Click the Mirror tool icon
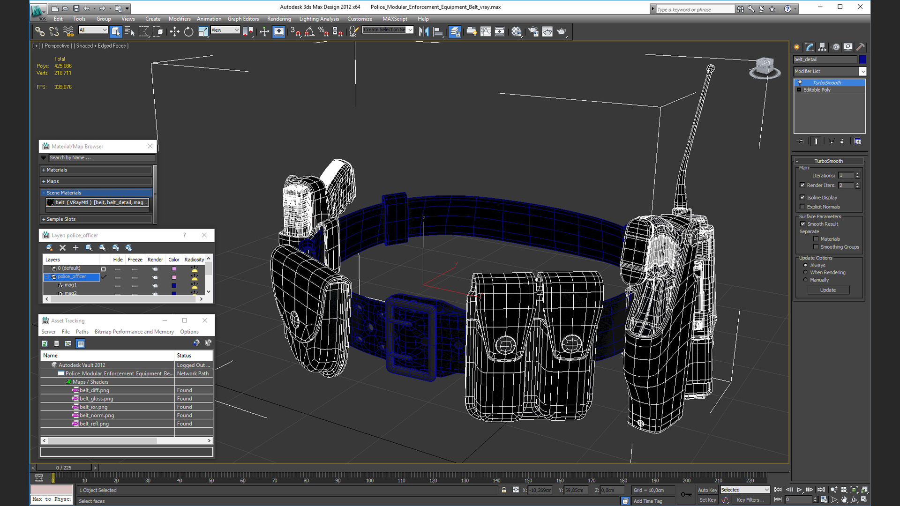This screenshot has width=900, height=506. [x=424, y=31]
